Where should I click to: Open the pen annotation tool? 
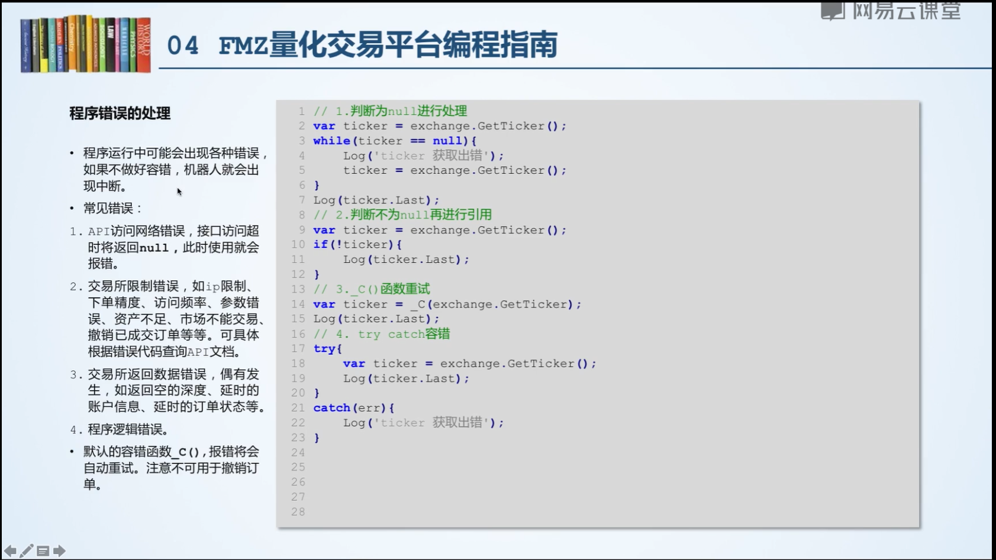[27, 551]
